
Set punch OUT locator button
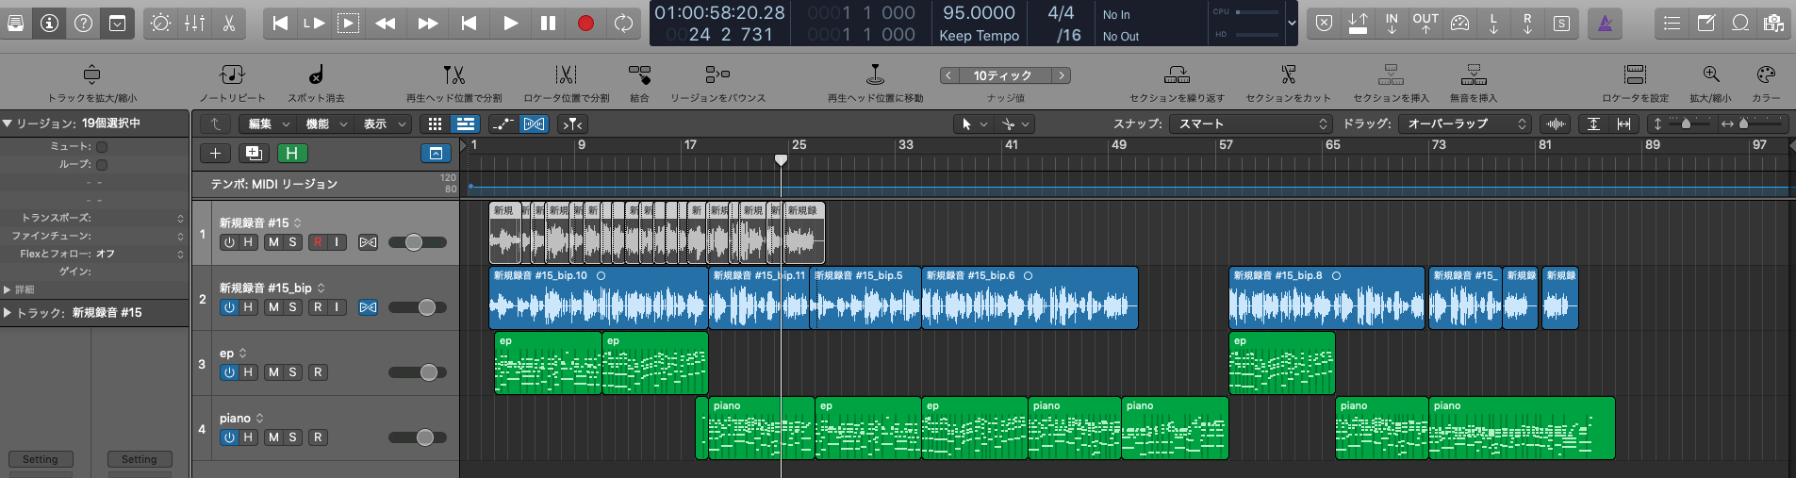point(1425,24)
